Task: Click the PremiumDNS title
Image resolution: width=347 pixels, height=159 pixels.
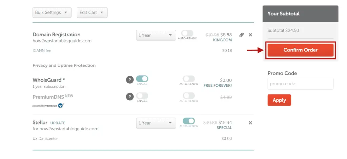Action: pos(48,97)
